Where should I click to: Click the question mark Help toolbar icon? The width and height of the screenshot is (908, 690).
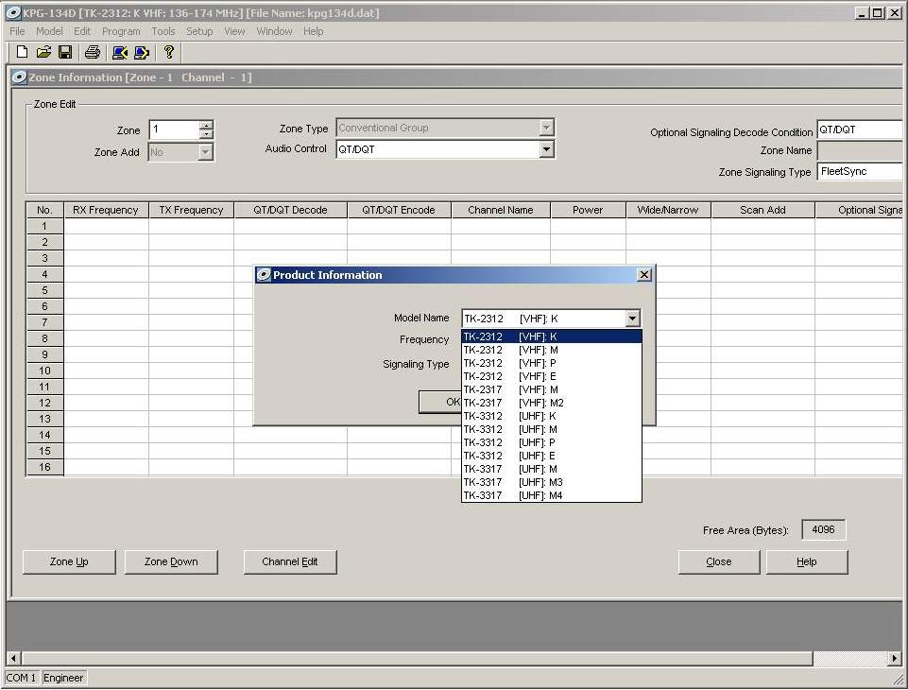pos(169,52)
